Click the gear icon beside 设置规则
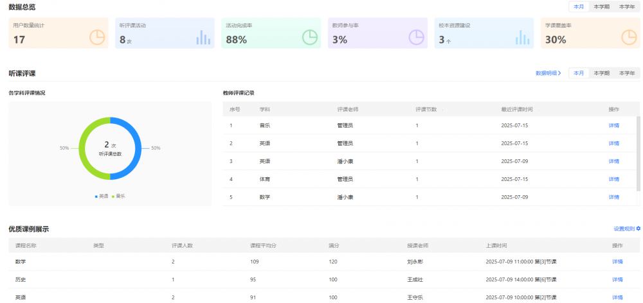 (638, 229)
